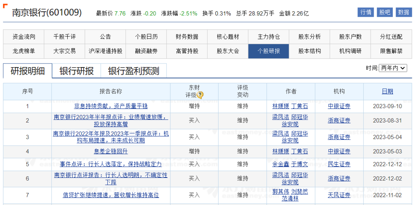This screenshot has width=420, height=205.
Task: Open the 限售解禁 menu item
Action: pyautogui.click(x=391, y=51)
